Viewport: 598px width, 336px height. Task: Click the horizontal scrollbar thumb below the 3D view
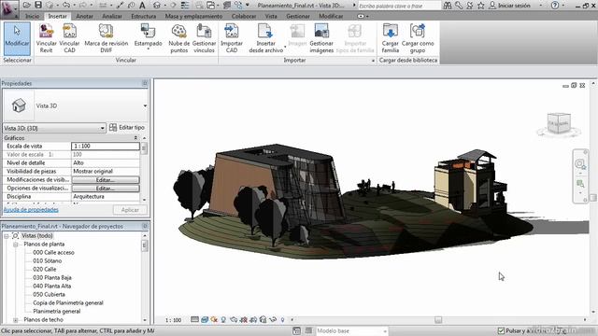(438, 320)
